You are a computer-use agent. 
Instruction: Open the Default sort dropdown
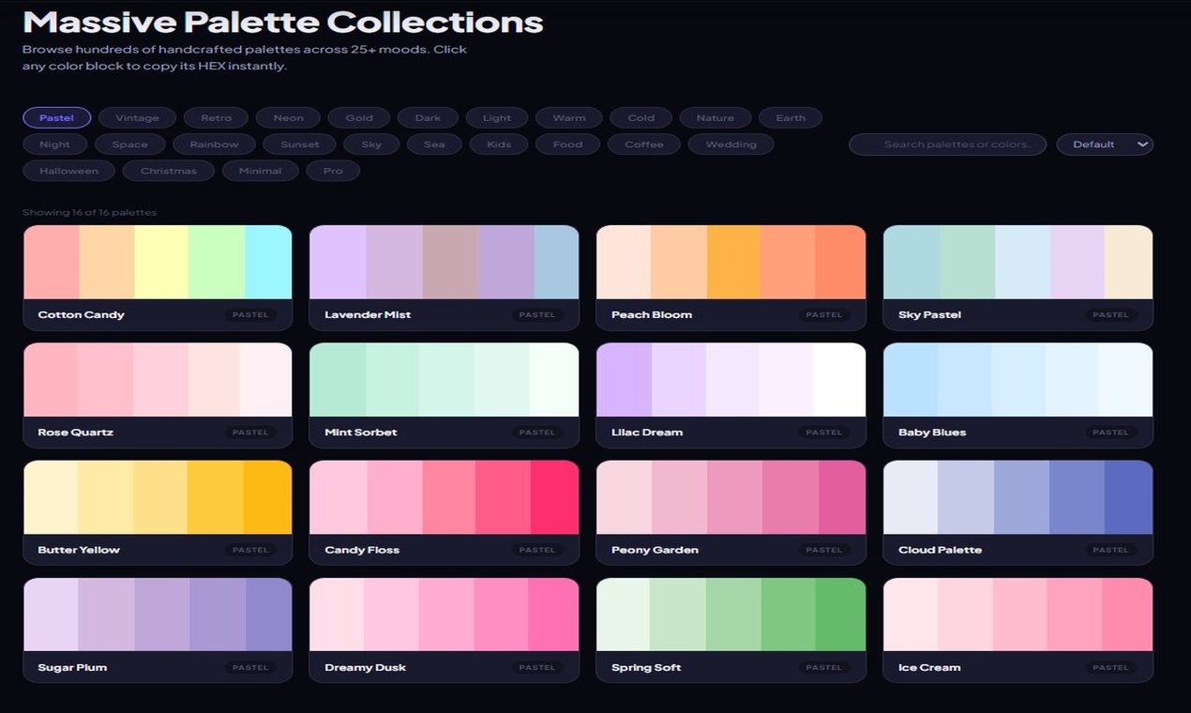1105,144
